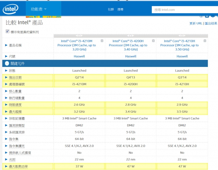The width and height of the screenshot is (218, 170).
Task: Click the 光刻 label
Action: [x=12, y=159]
